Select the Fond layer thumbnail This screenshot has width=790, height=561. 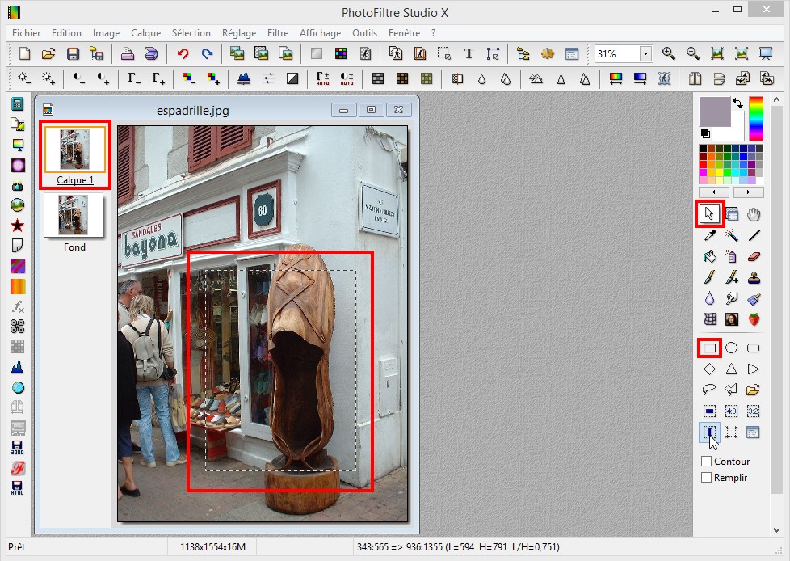74,215
